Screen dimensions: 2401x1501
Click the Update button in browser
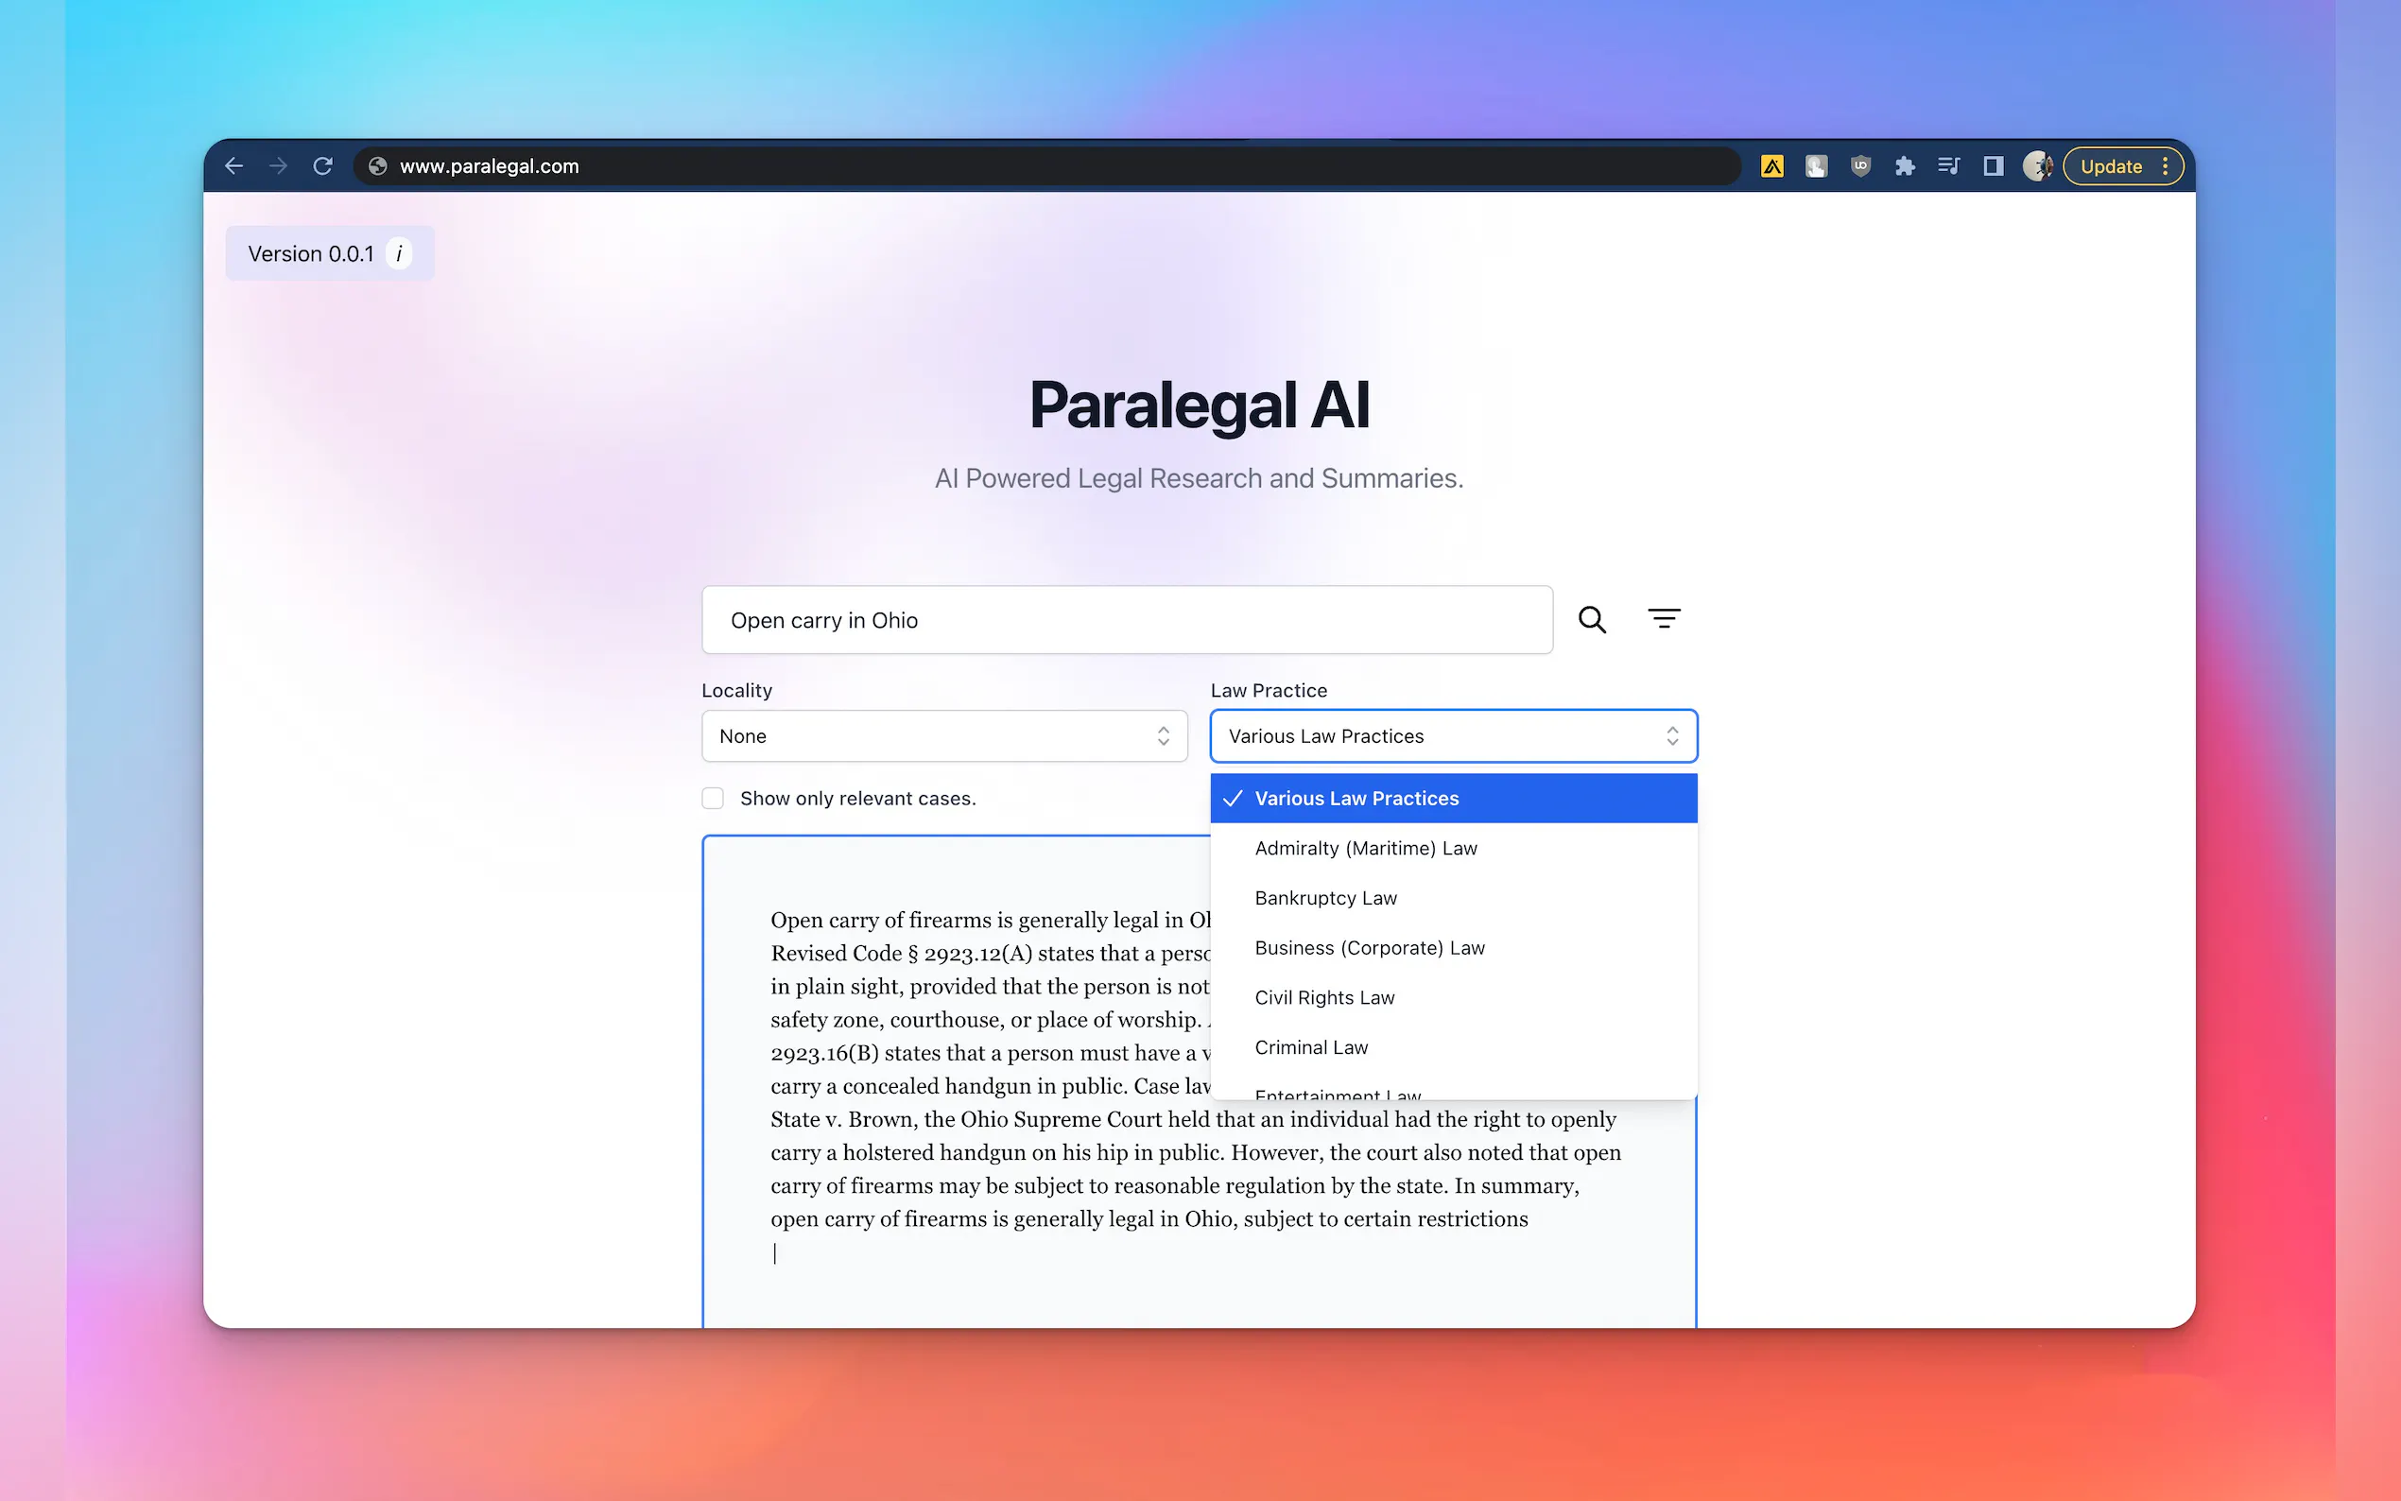[2110, 165]
